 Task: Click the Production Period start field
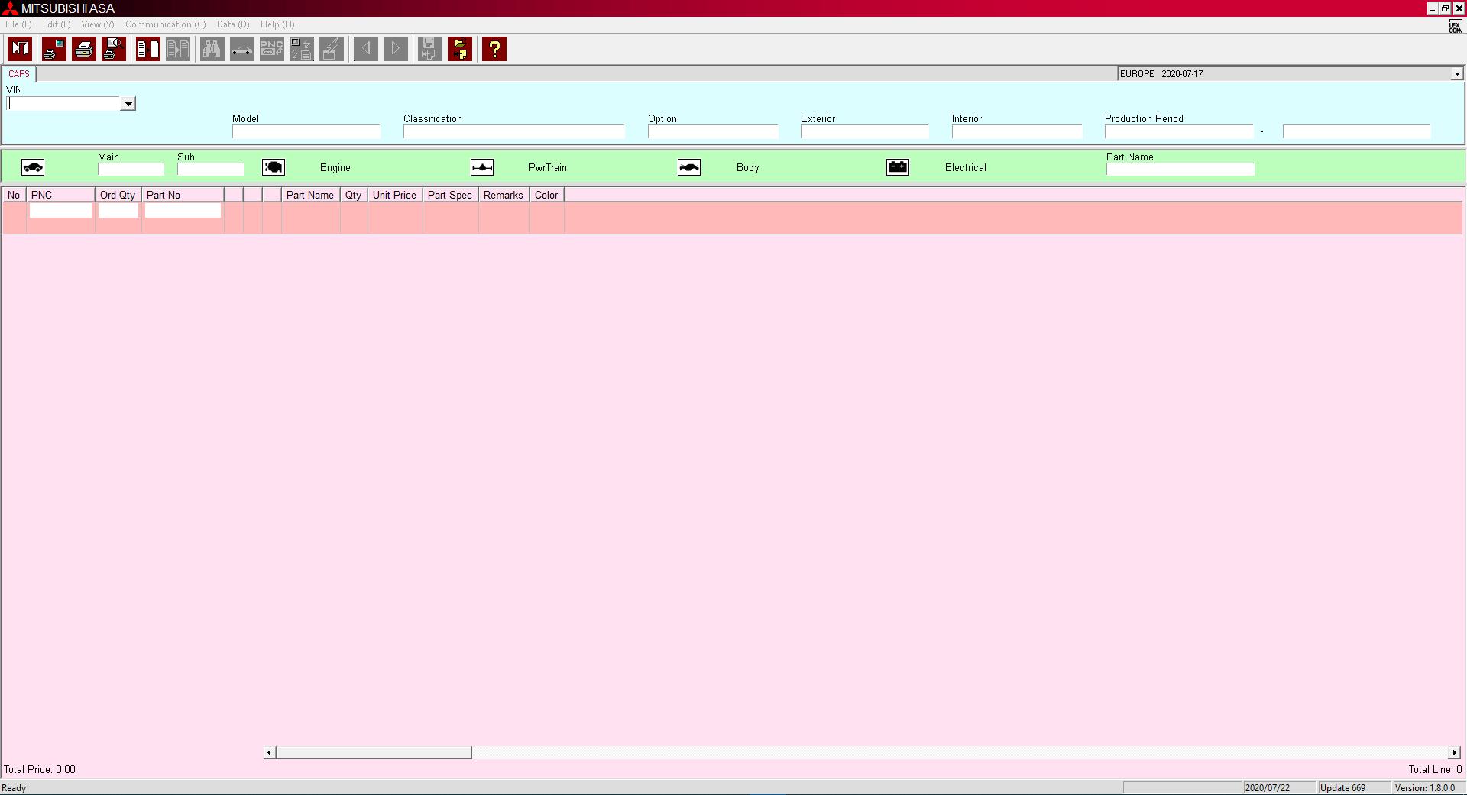point(1179,132)
